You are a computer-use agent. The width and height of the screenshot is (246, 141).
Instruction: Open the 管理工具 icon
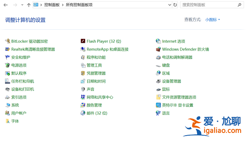pos(83,65)
